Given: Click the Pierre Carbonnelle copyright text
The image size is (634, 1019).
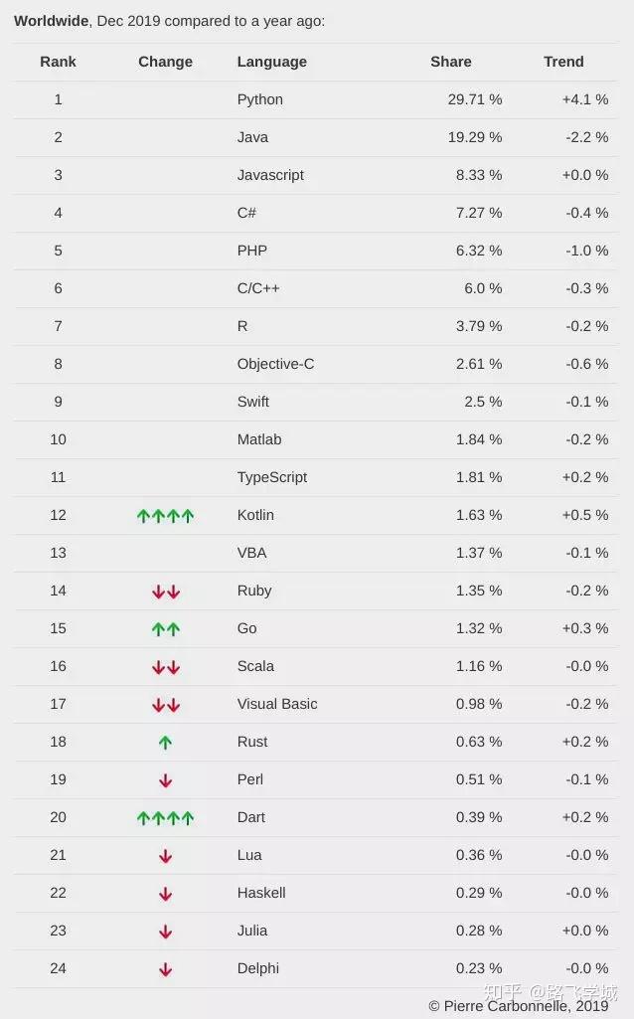Looking at the screenshot, I should tap(518, 1006).
